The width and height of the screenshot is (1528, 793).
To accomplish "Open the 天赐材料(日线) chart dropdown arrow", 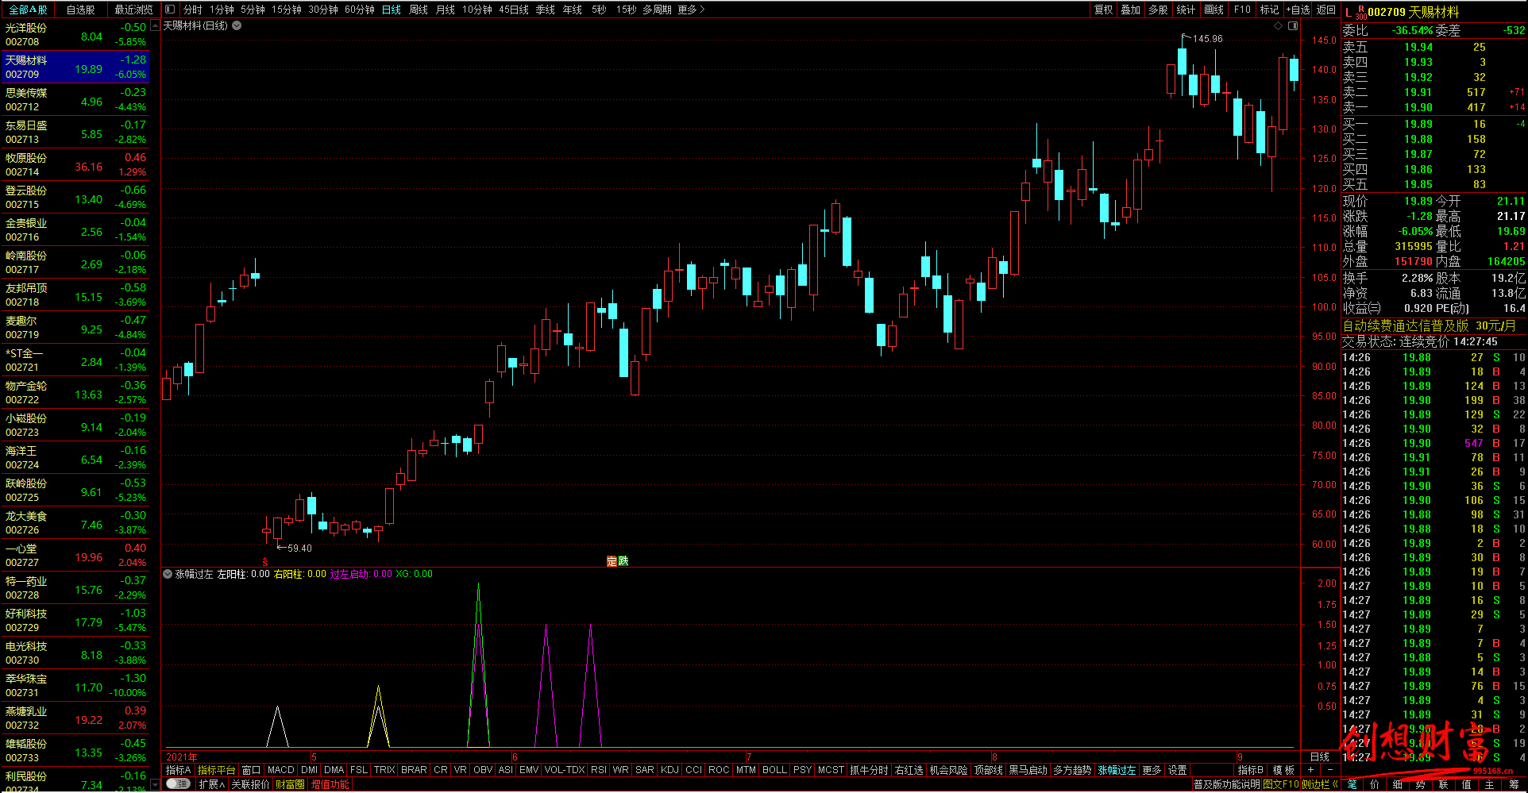I will (x=237, y=25).
